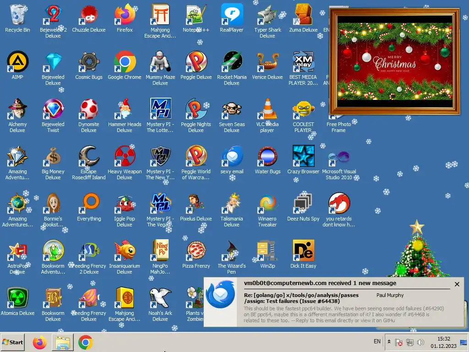The height and width of the screenshot is (352, 469).
Task: Select Deez Nuts Spy desktop icon
Action: (303, 207)
